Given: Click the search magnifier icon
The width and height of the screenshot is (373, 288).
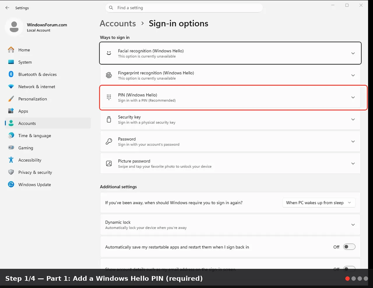Looking at the screenshot, I should 111,8.
